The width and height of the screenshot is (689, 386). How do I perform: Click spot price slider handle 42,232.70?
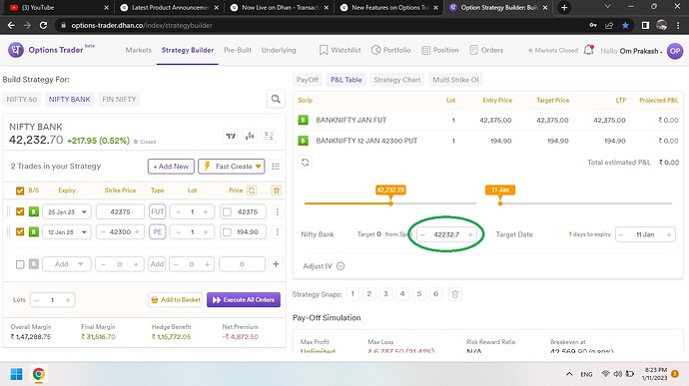pos(390,203)
